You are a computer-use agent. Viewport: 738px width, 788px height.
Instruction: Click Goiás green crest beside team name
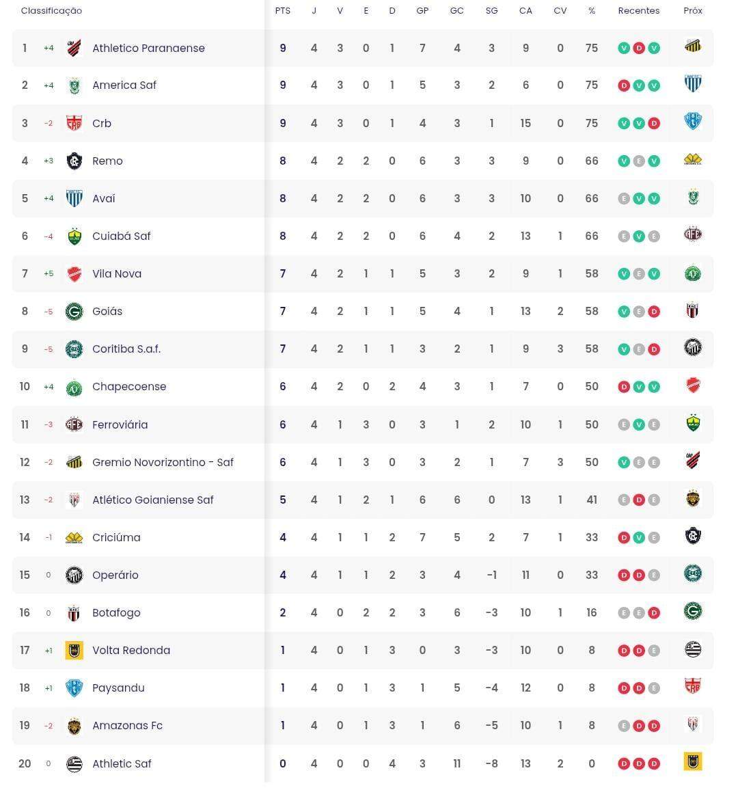pyautogui.click(x=74, y=312)
